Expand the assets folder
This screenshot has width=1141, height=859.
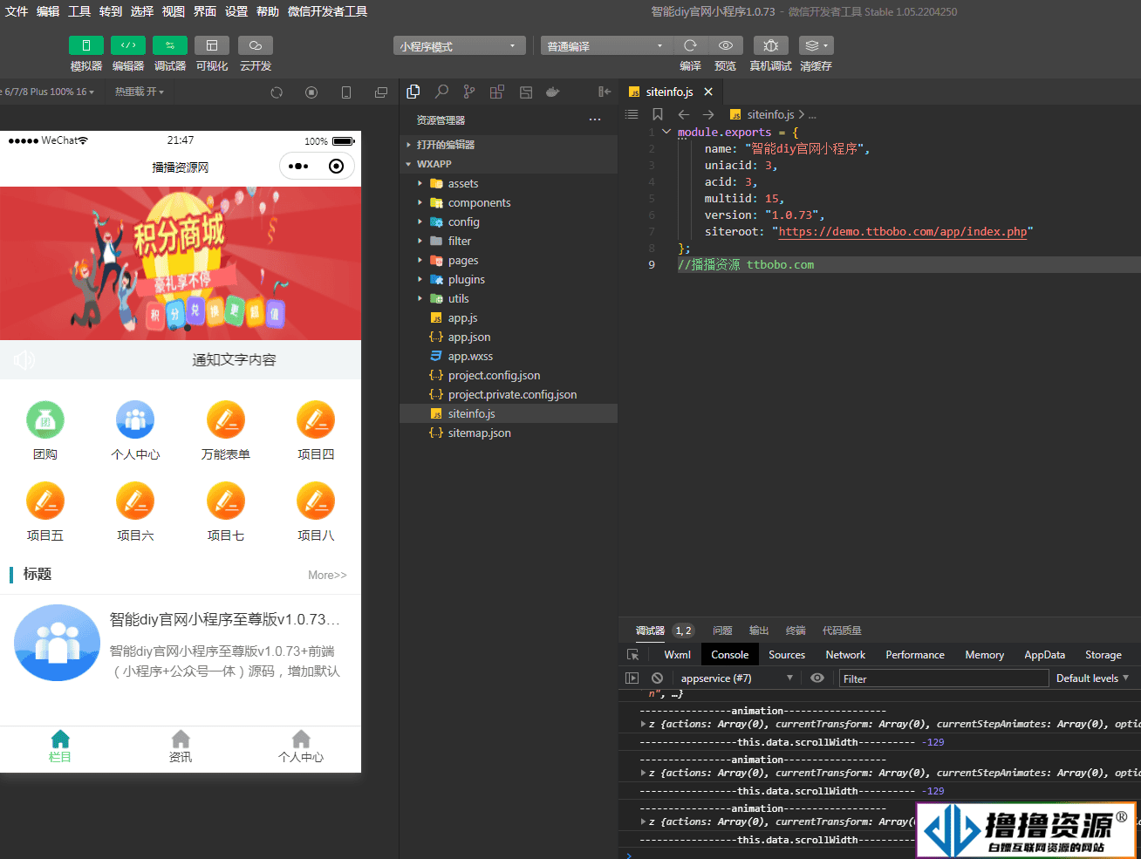click(x=509, y=183)
